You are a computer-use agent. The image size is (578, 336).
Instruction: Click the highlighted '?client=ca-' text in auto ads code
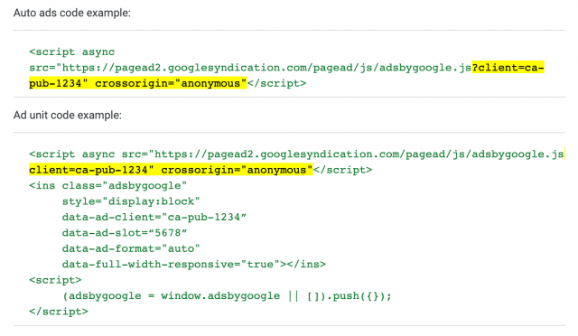[x=508, y=68]
